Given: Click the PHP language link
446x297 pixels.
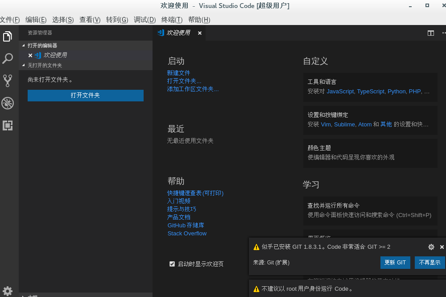Looking at the screenshot, I should [415, 92].
